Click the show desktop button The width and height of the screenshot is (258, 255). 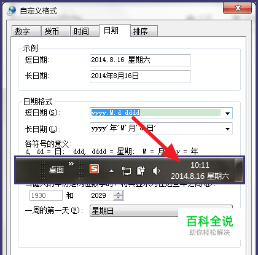(x=238, y=170)
